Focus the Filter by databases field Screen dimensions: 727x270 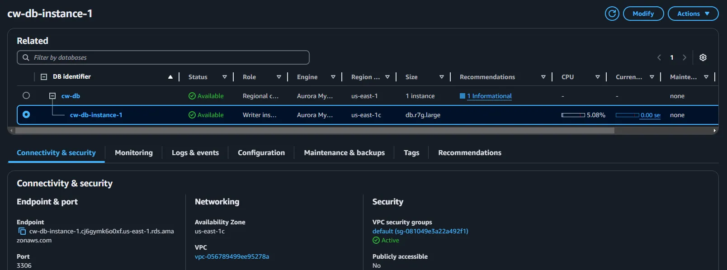[163, 57]
